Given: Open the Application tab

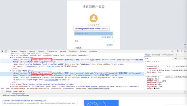Looking at the screenshot, I should tap(73, 51).
